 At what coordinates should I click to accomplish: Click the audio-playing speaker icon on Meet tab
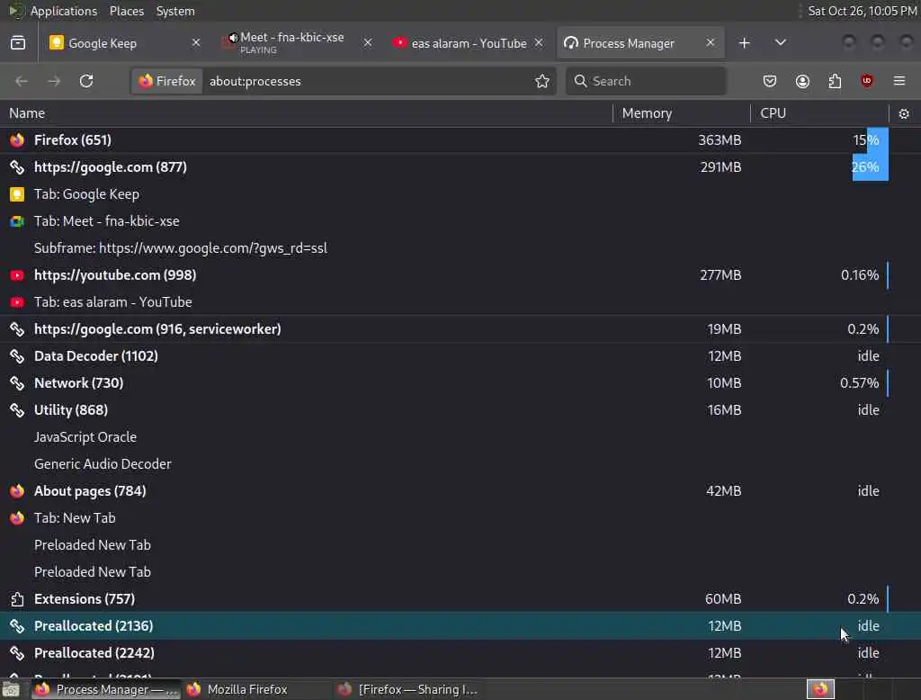coord(233,38)
